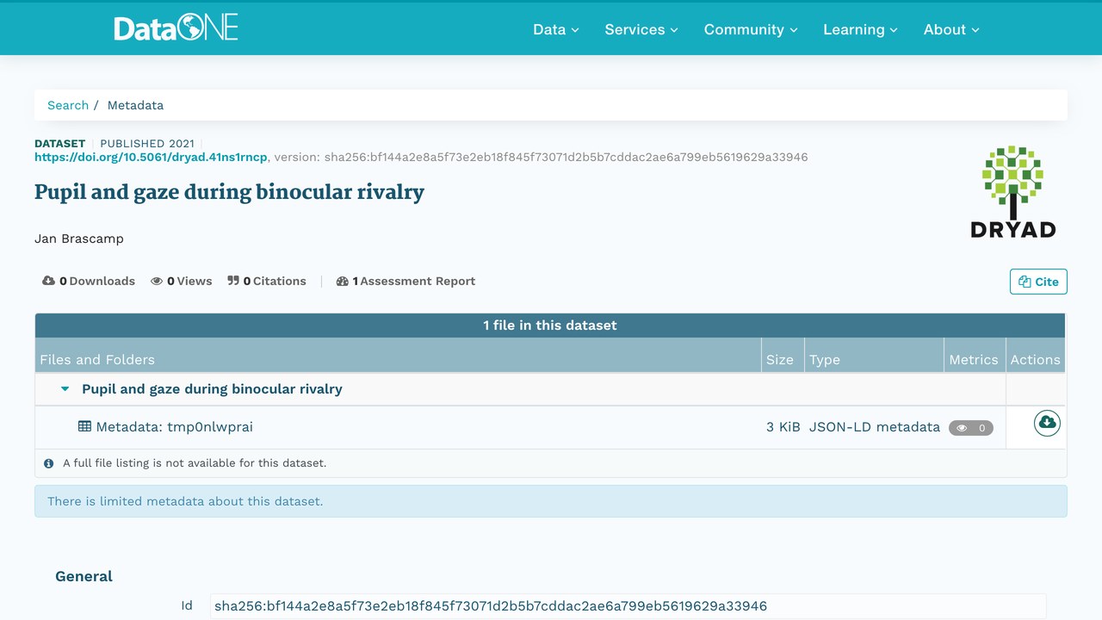This screenshot has width=1102, height=620.
Task: Click the views metric badge for tmp0nlwprai
Action: [971, 428]
